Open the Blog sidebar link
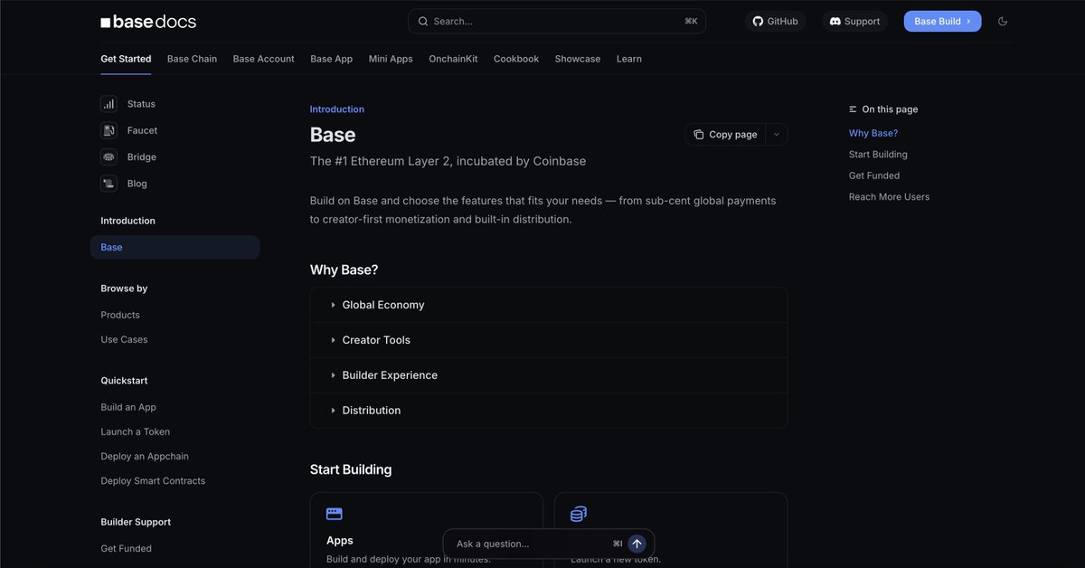The image size is (1085, 568). pyautogui.click(x=137, y=184)
